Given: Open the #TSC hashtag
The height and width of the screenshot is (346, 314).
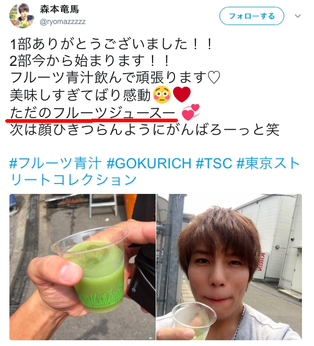Looking at the screenshot, I should 214,164.
